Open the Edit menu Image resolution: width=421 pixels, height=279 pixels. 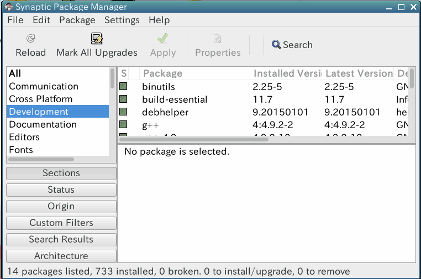(41, 20)
